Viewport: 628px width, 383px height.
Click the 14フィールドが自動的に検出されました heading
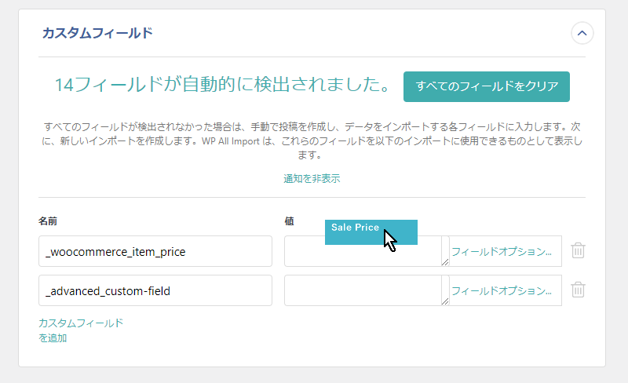[x=222, y=85]
